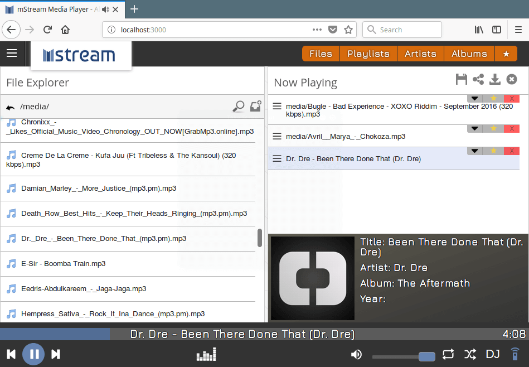Switch to the Albums tab
This screenshot has height=367, width=529.
[x=469, y=54]
